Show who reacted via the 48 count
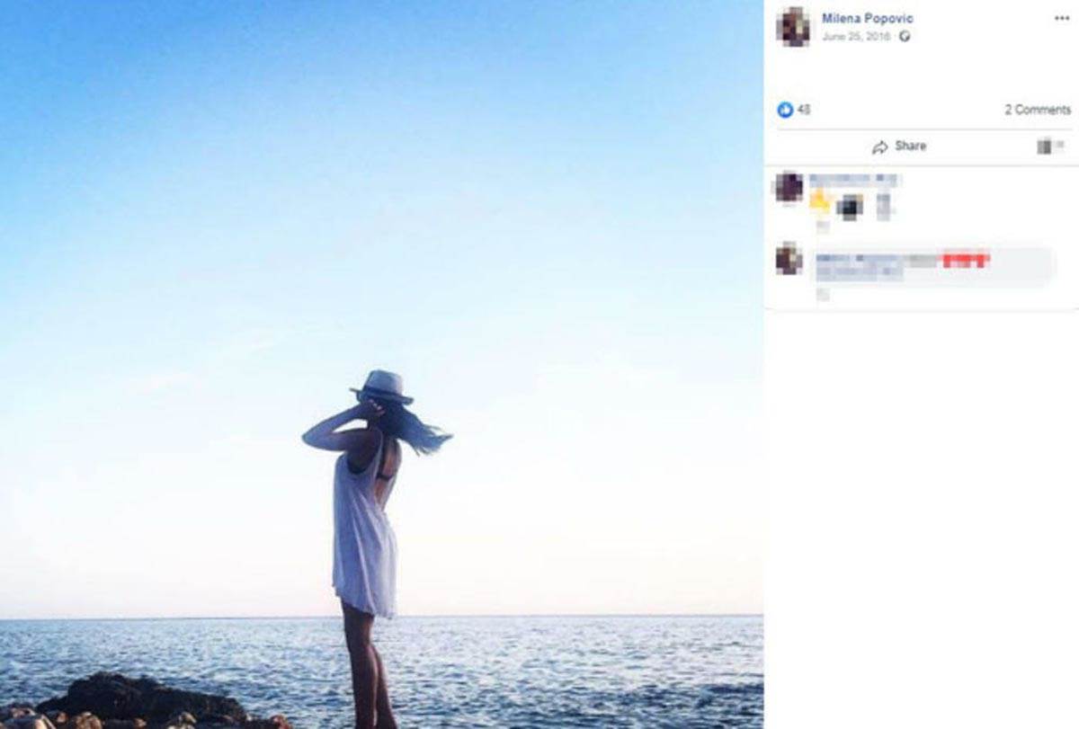The image size is (1079, 729). (x=804, y=110)
